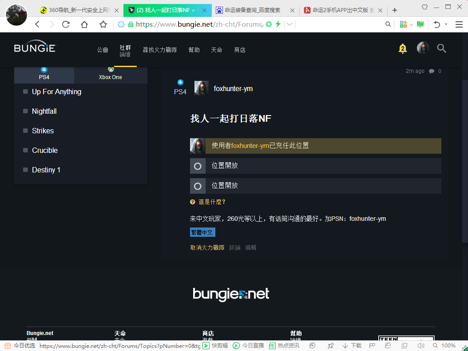Switch to the 命运2手机APP tab
Screen dimensions: 468x351
(343, 10)
